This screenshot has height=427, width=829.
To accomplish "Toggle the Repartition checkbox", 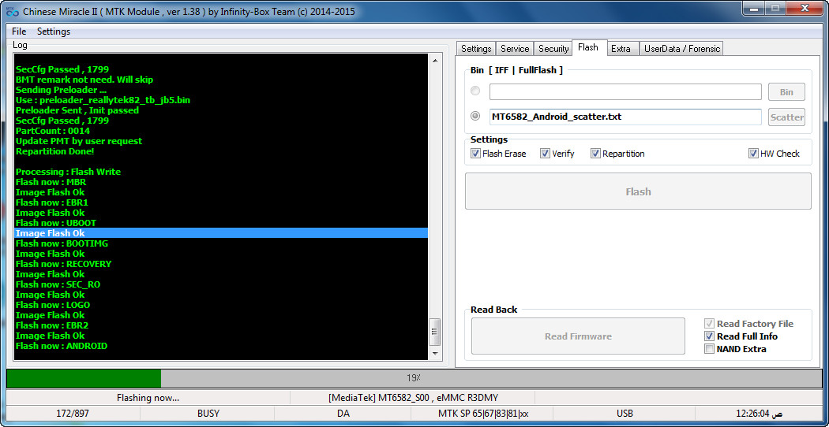I will 595,154.
